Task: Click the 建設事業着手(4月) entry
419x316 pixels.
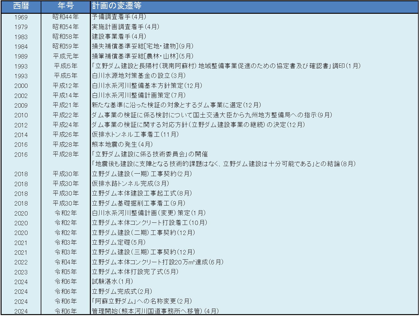Action: point(119,37)
